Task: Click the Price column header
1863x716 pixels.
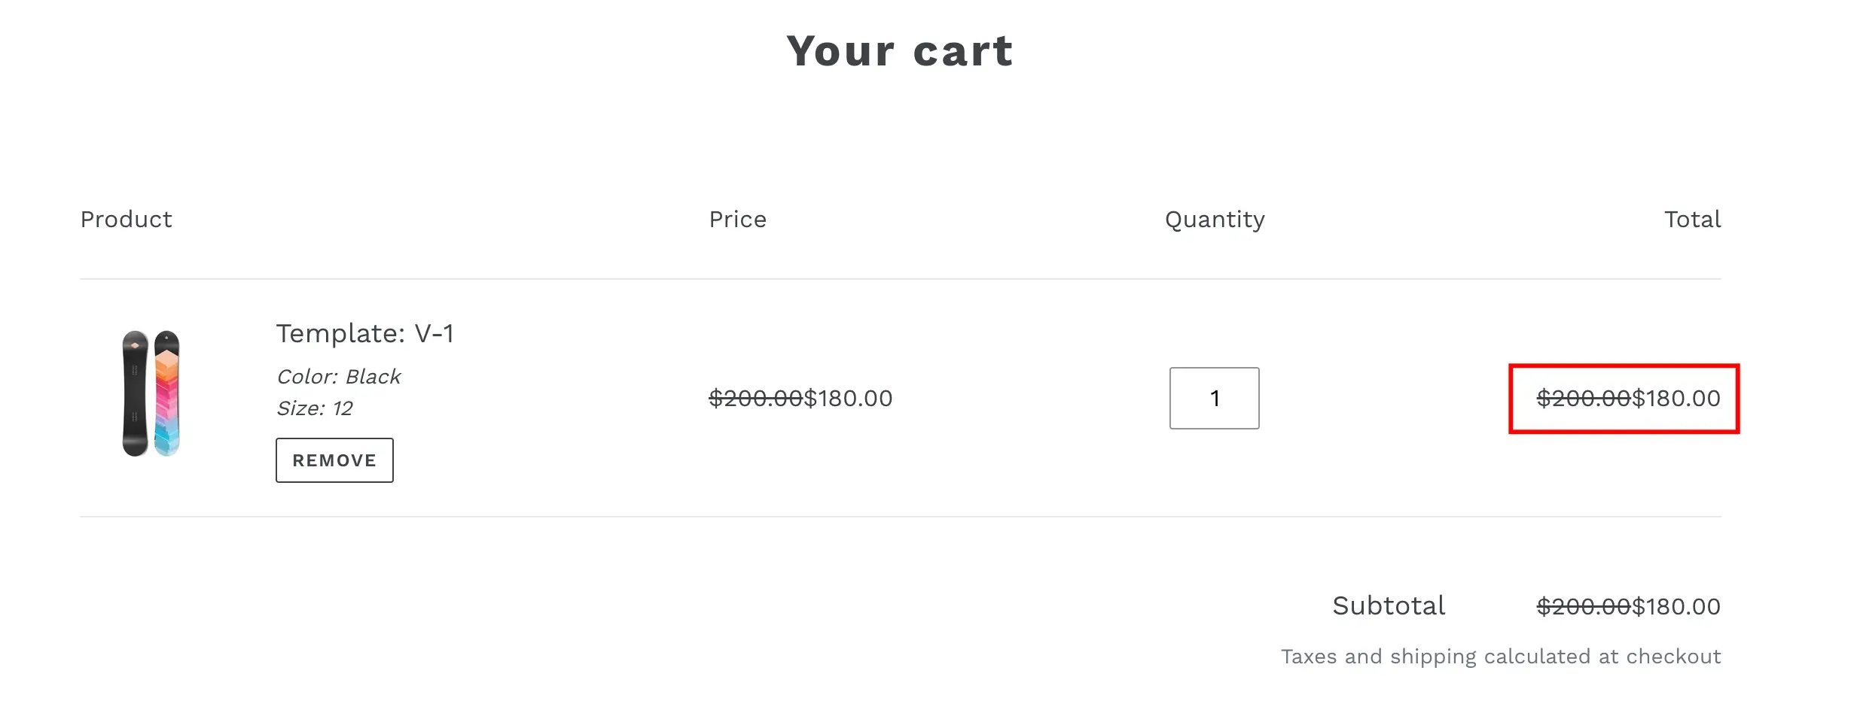Action: pyautogui.click(x=737, y=220)
